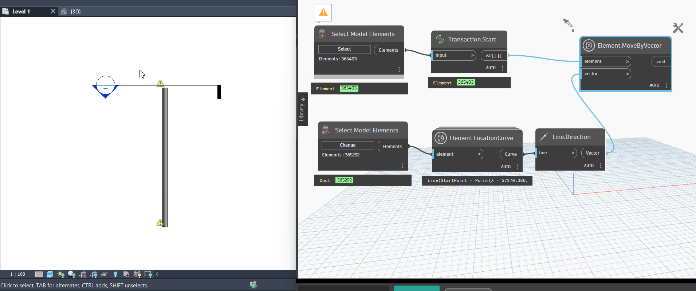The width and height of the screenshot is (696, 291).
Task: Toggle Sun Path icon in view bar
Action: coord(61,274)
